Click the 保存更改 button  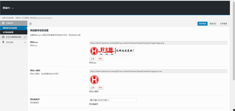click(x=202, y=24)
